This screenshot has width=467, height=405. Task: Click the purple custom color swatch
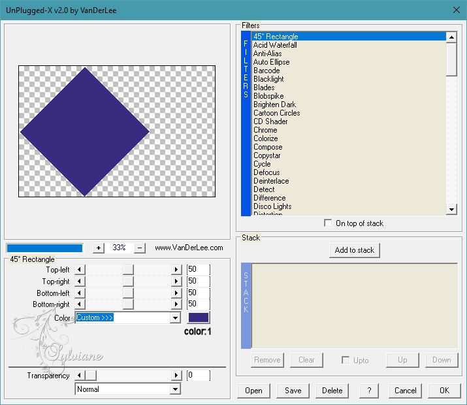[x=199, y=317]
